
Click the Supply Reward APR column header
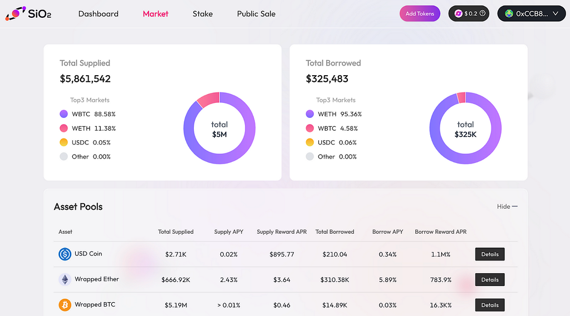[x=282, y=232]
